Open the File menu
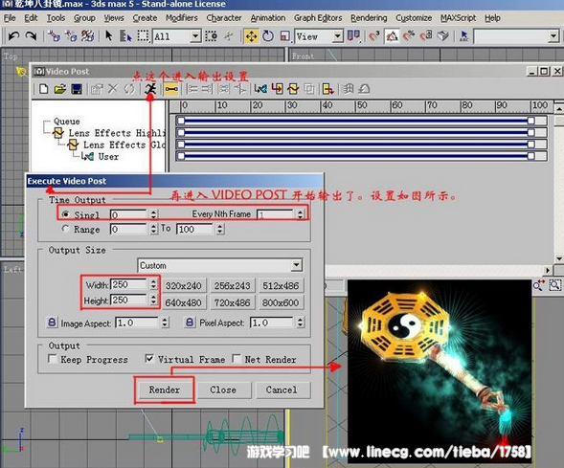Screen dimensions: 564x468 point(10,18)
